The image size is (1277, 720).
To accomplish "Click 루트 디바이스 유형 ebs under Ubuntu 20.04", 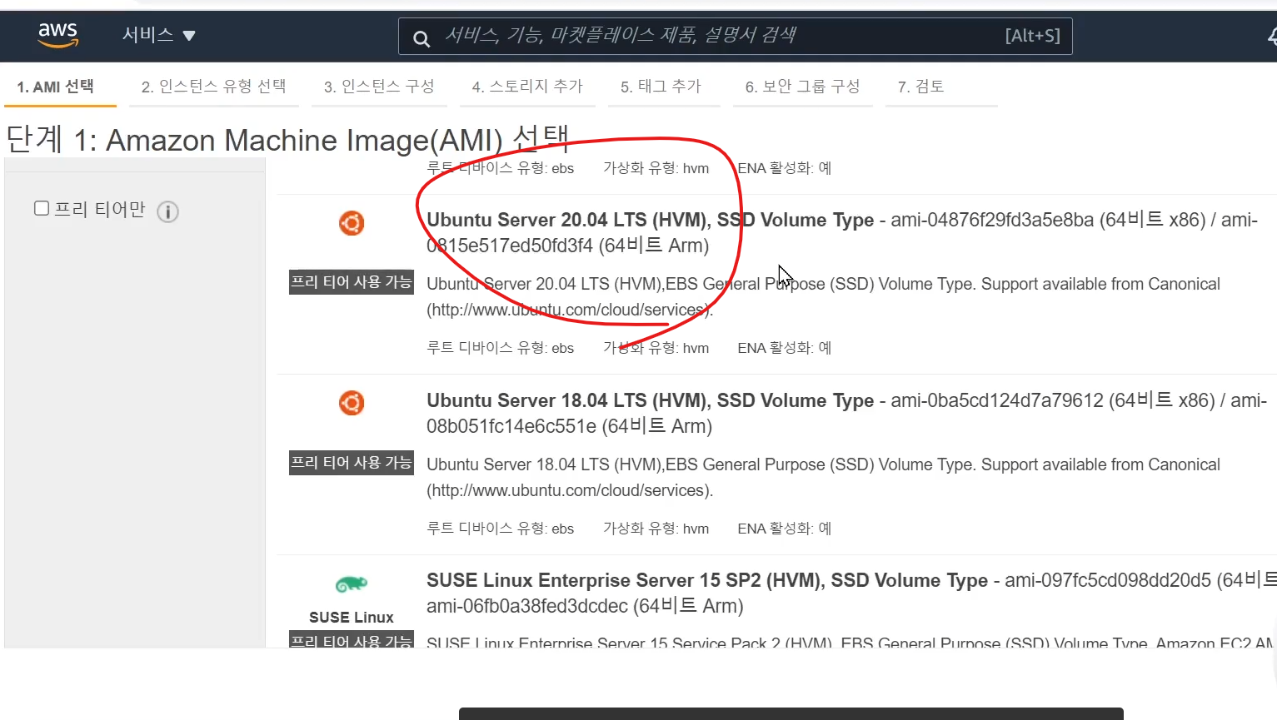I will pyautogui.click(x=501, y=348).
